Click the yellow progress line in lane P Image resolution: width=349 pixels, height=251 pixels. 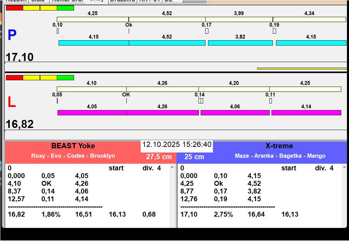(x=302, y=68)
